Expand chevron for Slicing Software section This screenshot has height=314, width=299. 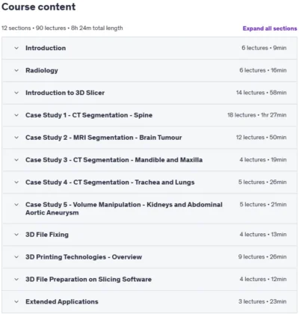(16, 280)
